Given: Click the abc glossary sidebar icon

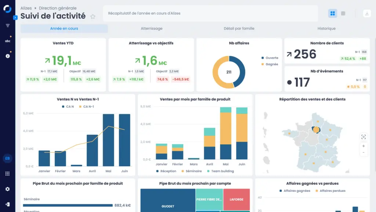Looking at the screenshot, I should click(7, 41).
